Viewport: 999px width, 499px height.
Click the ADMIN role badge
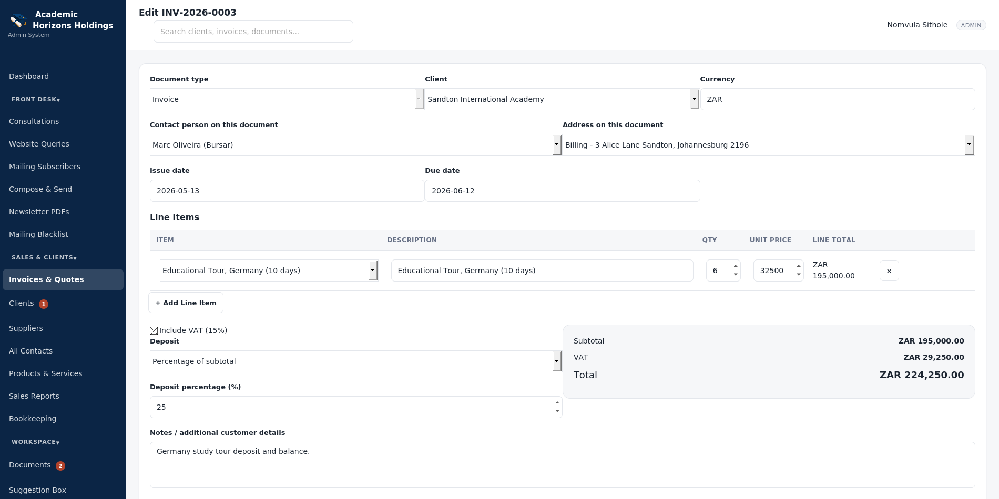coord(971,25)
